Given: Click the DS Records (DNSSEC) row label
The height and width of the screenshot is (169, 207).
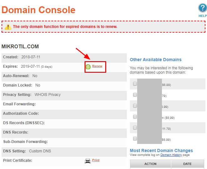Looking at the screenshot, I should coord(24,123).
